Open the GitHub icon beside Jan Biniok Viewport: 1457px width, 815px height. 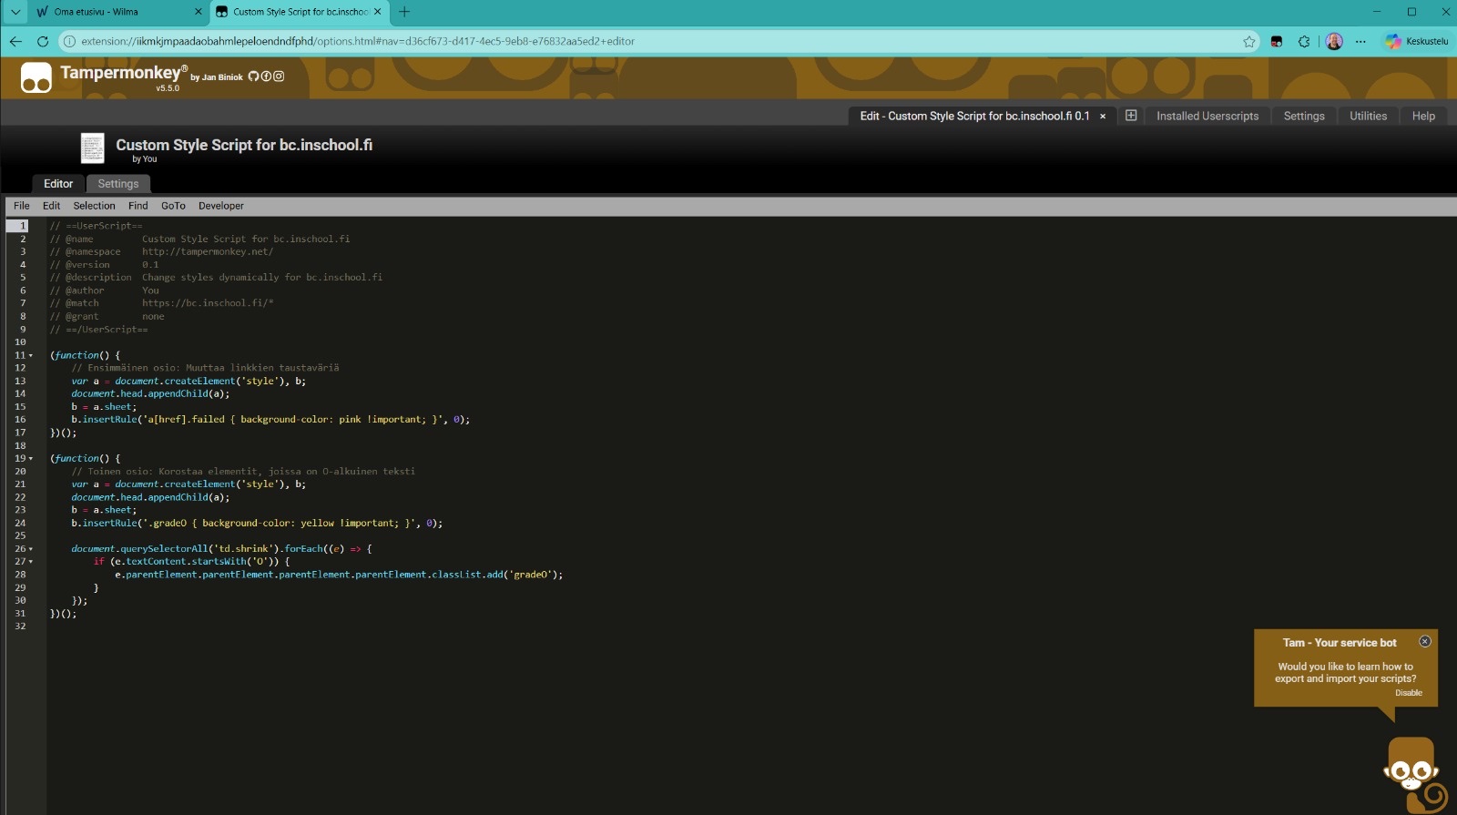[253, 76]
